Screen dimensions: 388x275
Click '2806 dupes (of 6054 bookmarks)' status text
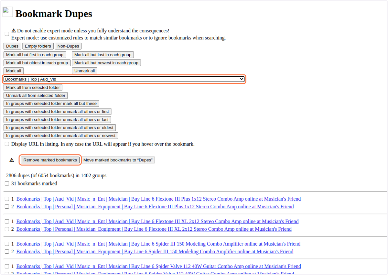click(56, 176)
